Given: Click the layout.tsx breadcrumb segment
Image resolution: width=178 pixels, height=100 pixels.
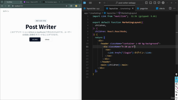Looking at the screenshot, I should click(110, 13).
